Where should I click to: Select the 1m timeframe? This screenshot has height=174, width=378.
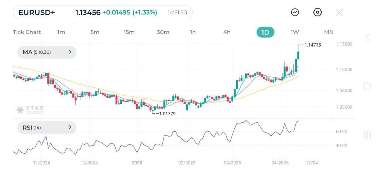pos(61,32)
